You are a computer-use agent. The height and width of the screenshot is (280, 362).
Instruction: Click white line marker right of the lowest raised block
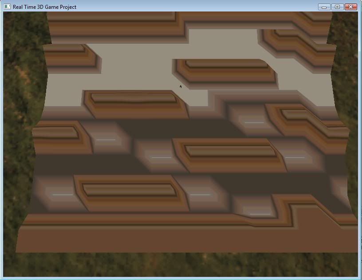[x=200, y=194]
